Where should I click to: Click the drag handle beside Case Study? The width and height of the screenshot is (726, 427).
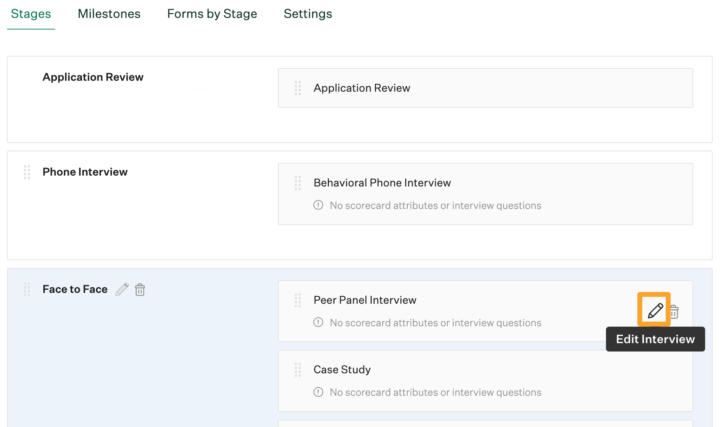coord(298,370)
